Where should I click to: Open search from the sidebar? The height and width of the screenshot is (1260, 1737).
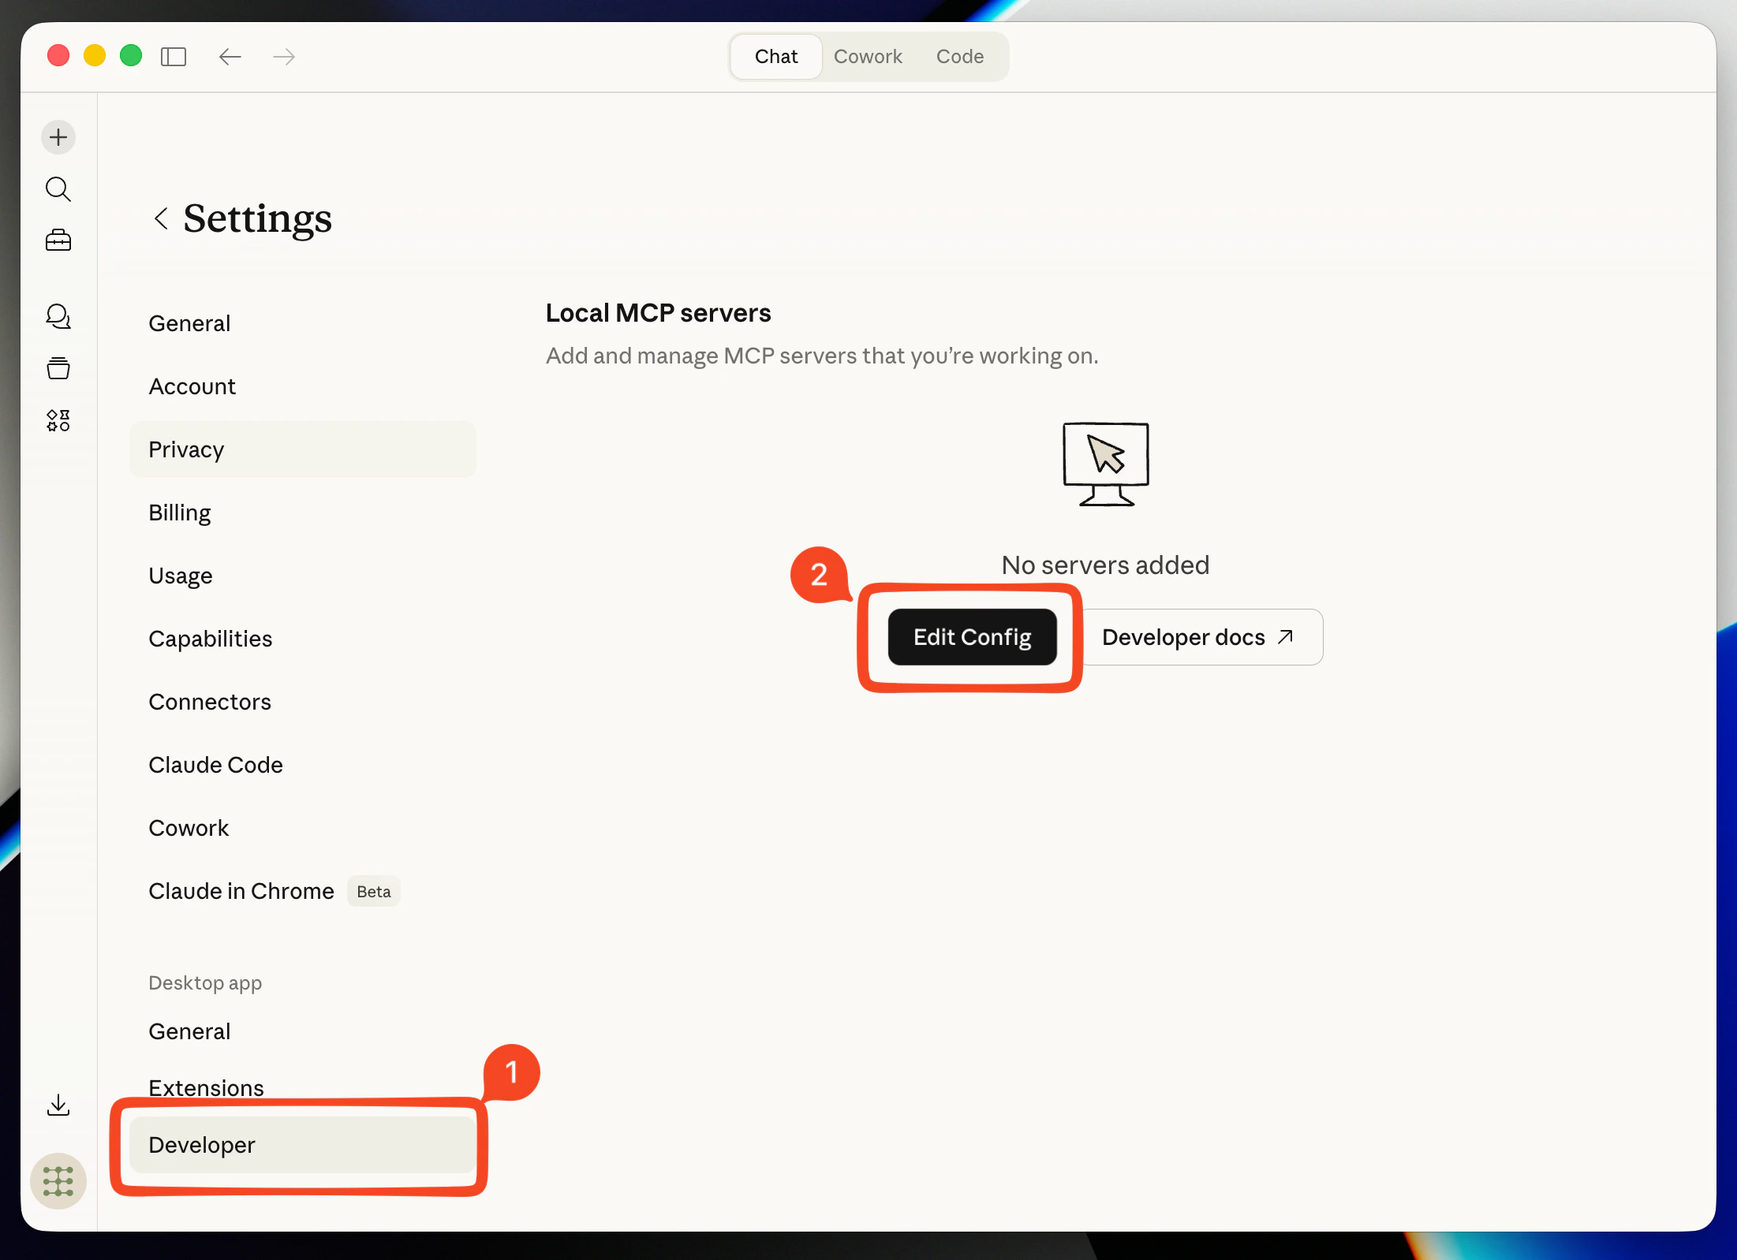click(58, 189)
